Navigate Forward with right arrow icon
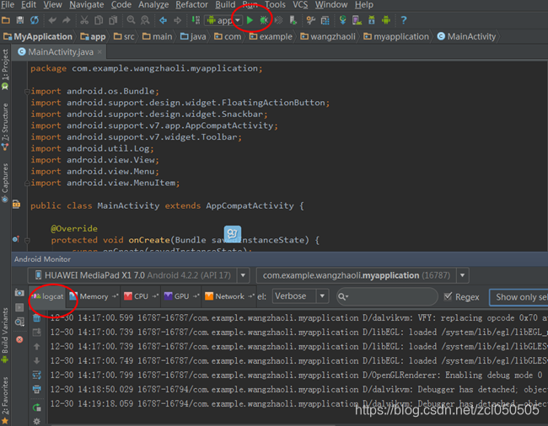The width and height of the screenshot is (548, 426). coord(178,20)
